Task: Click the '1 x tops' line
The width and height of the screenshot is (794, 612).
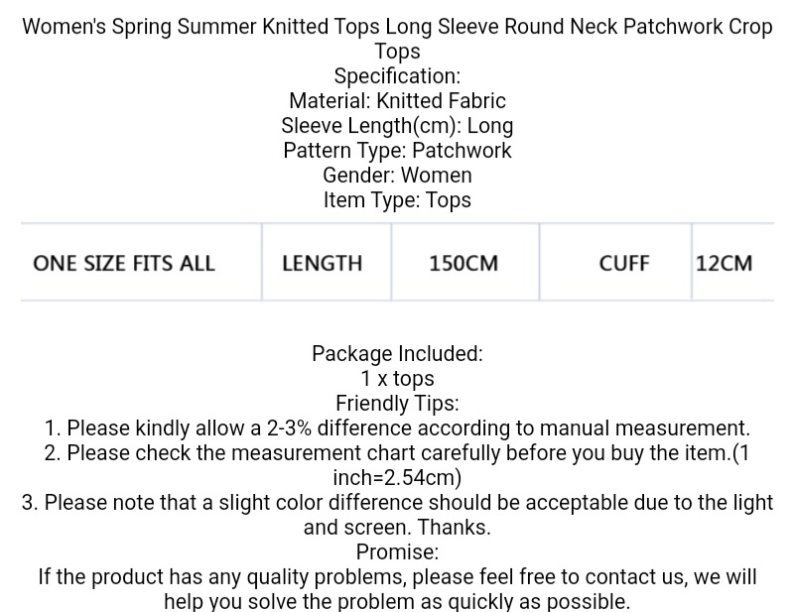Action: [x=397, y=379]
